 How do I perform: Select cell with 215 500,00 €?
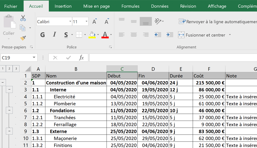point(209,82)
